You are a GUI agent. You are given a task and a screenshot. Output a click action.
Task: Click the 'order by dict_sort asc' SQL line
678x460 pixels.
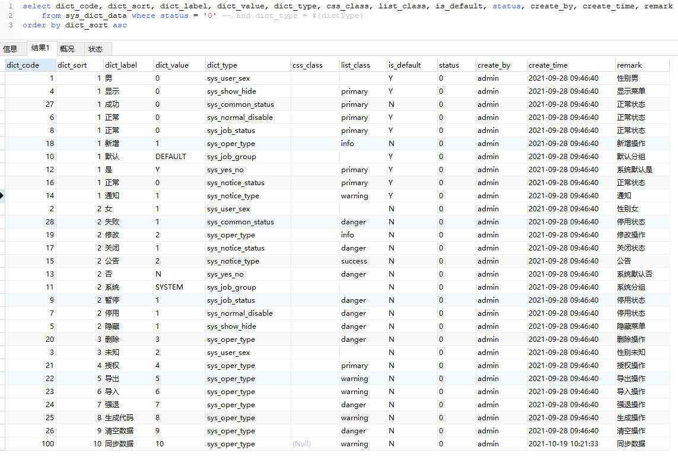pos(75,25)
